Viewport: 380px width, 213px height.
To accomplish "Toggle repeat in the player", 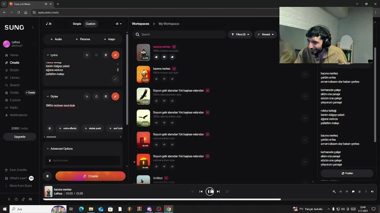I will 227,192.
